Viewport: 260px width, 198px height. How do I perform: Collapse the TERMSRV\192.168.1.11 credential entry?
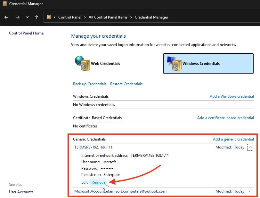pyautogui.click(x=250, y=147)
